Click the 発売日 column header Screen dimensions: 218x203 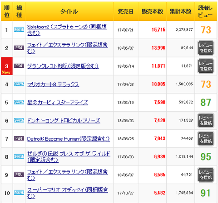(x=126, y=11)
